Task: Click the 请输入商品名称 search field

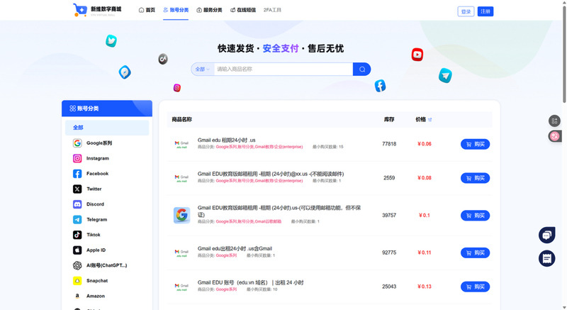Action: click(282, 70)
